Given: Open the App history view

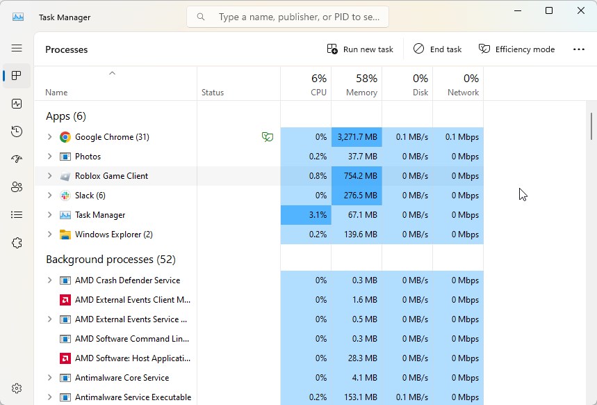Looking at the screenshot, I should (x=17, y=131).
